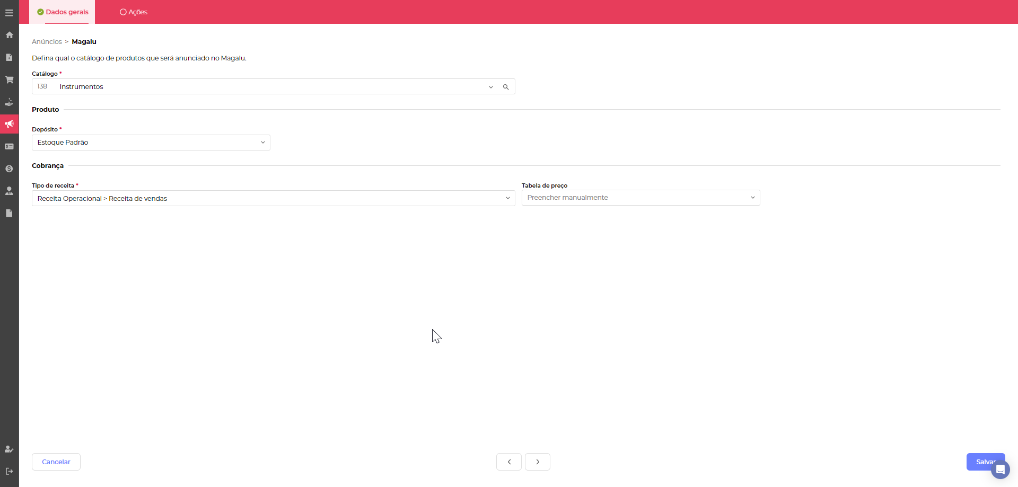Image resolution: width=1018 pixels, height=487 pixels.
Task: Click the logout icon in sidebar
Action: [x=9, y=471]
